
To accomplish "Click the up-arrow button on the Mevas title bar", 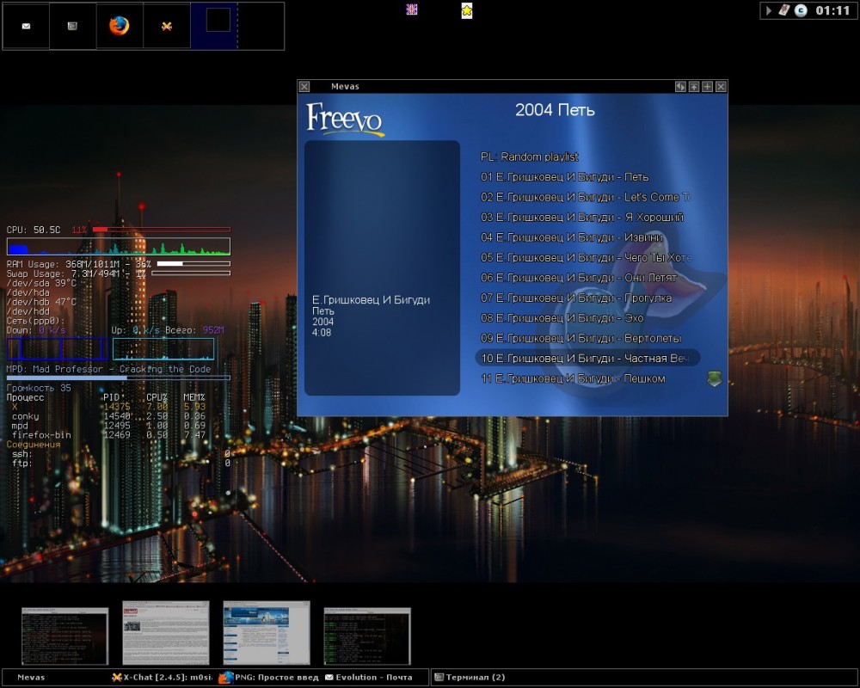I will (694, 87).
